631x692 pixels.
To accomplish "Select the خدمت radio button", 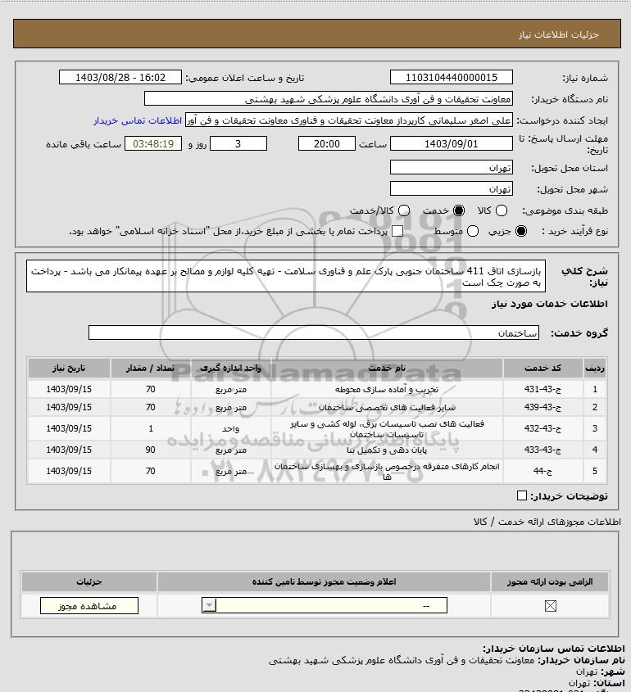I will [459, 210].
